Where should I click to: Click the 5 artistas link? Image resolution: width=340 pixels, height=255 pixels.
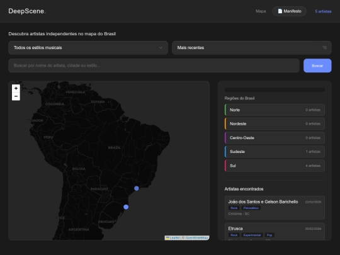323,11
